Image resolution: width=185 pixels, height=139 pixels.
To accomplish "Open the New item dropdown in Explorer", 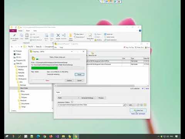I will (79, 34).
